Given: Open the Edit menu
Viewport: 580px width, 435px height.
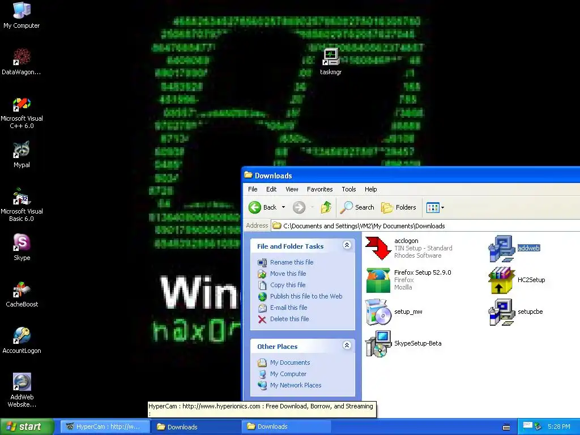Looking at the screenshot, I should (x=271, y=189).
